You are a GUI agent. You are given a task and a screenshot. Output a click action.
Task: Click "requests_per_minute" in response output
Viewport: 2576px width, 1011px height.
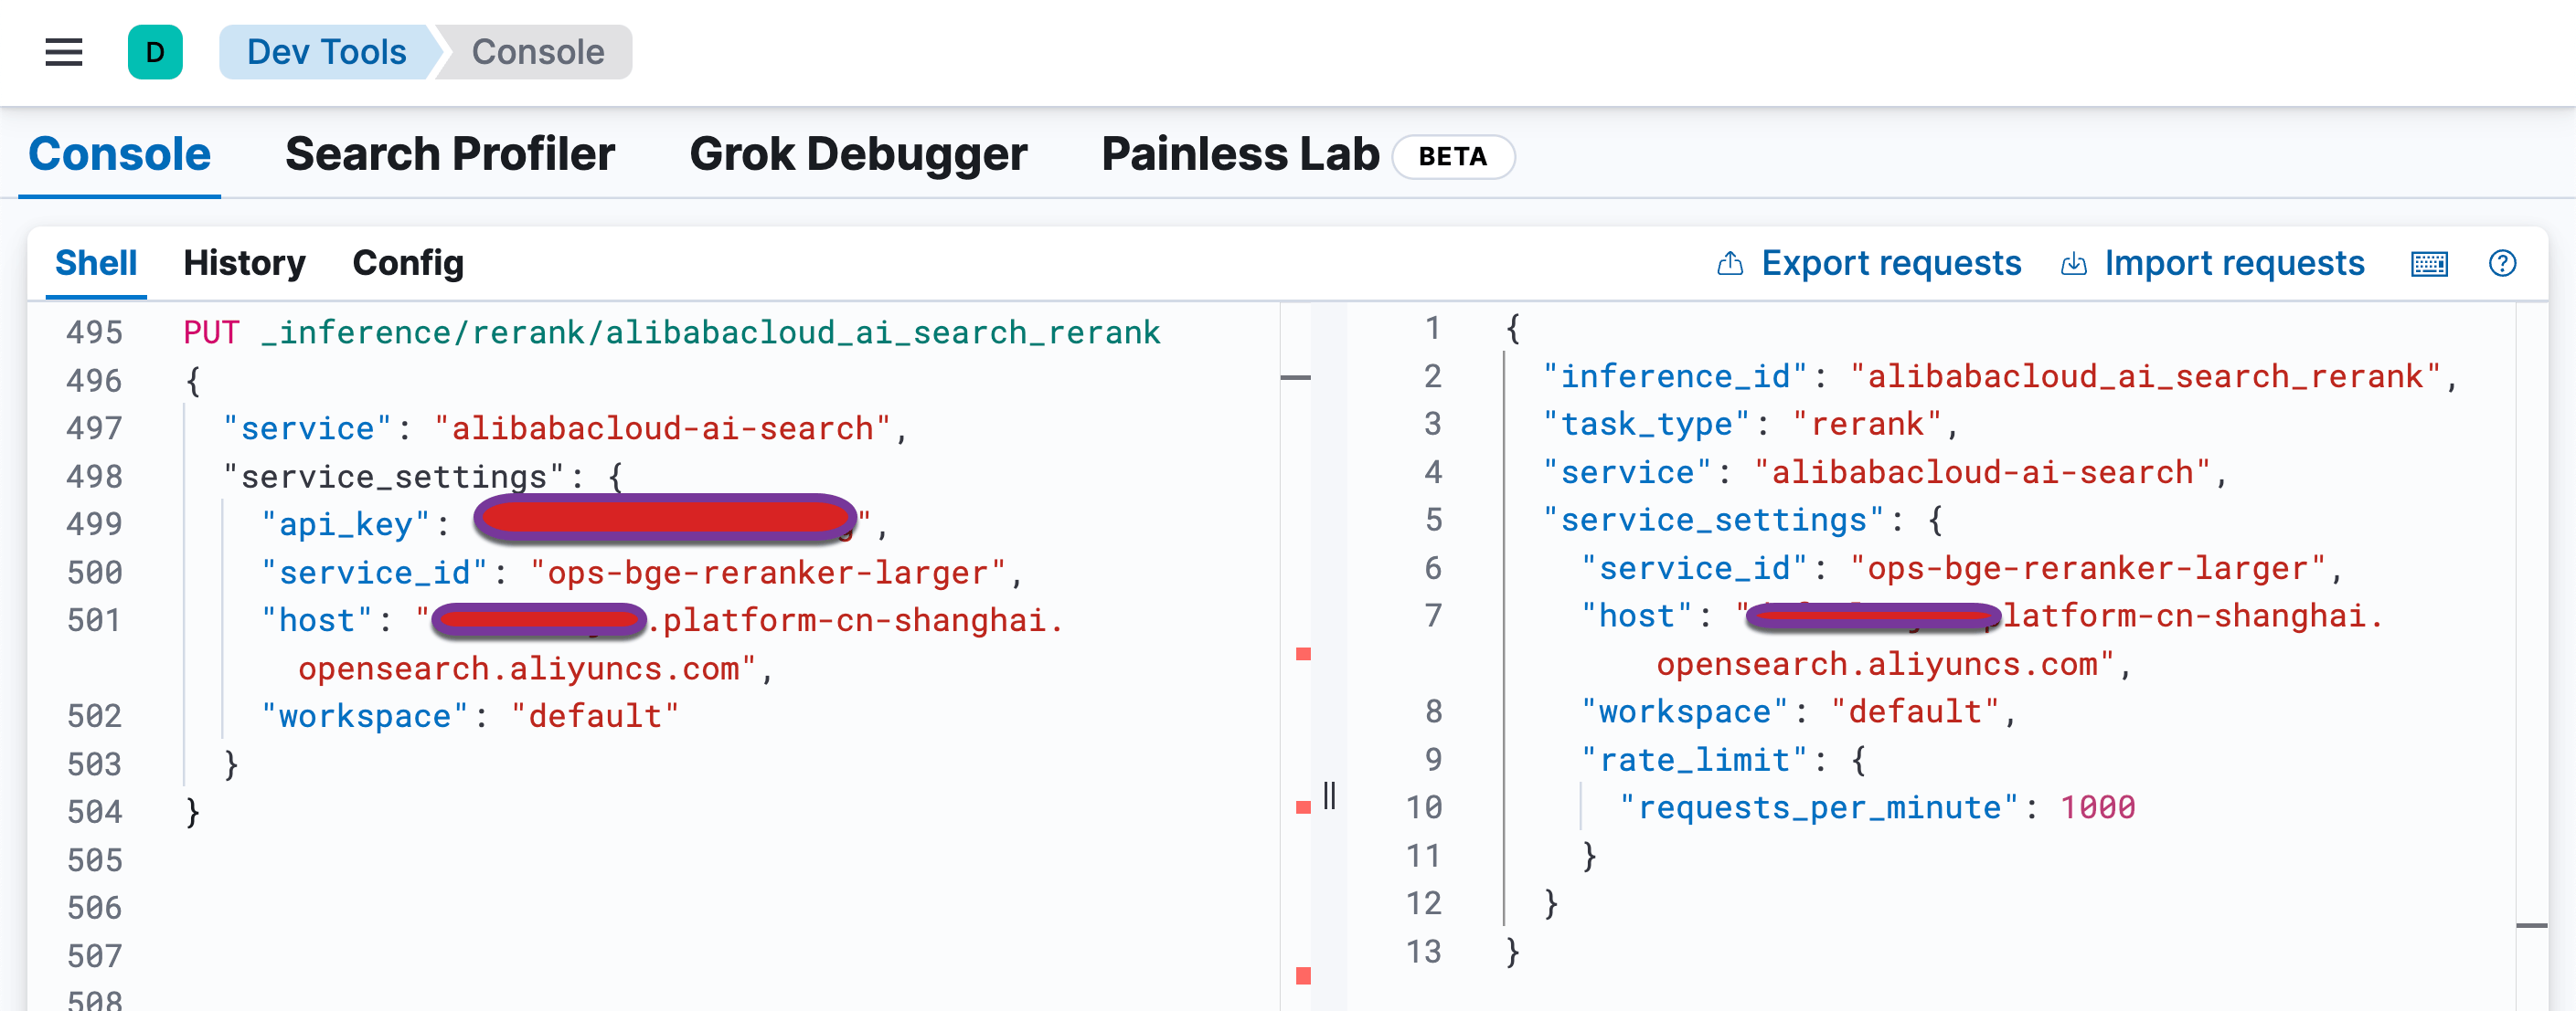[1820, 807]
